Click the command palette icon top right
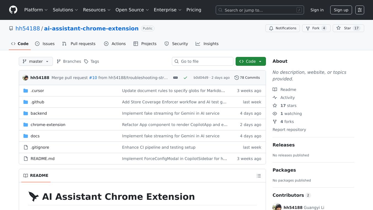Screen dimensions: 373x210 tap(359, 10)
